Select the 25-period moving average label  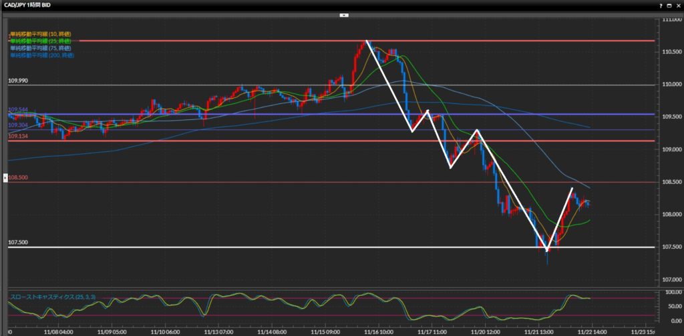tap(39, 41)
